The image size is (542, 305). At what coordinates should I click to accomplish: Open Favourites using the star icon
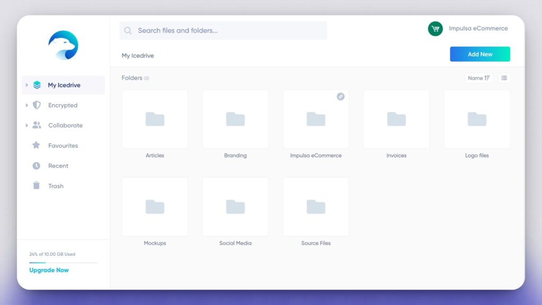tap(37, 146)
